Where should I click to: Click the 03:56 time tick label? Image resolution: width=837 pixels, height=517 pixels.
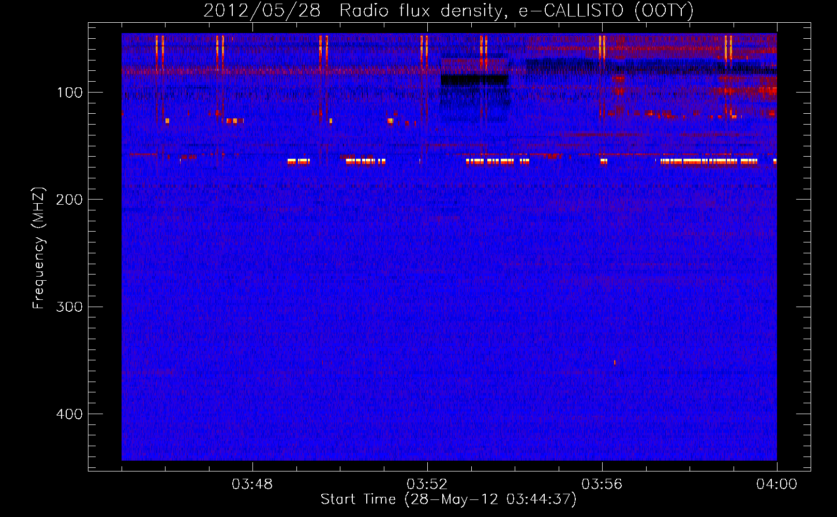tap(602, 484)
